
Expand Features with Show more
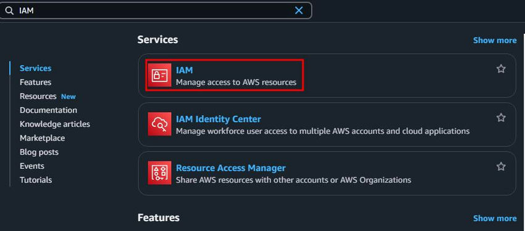pyautogui.click(x=495, y=218)
